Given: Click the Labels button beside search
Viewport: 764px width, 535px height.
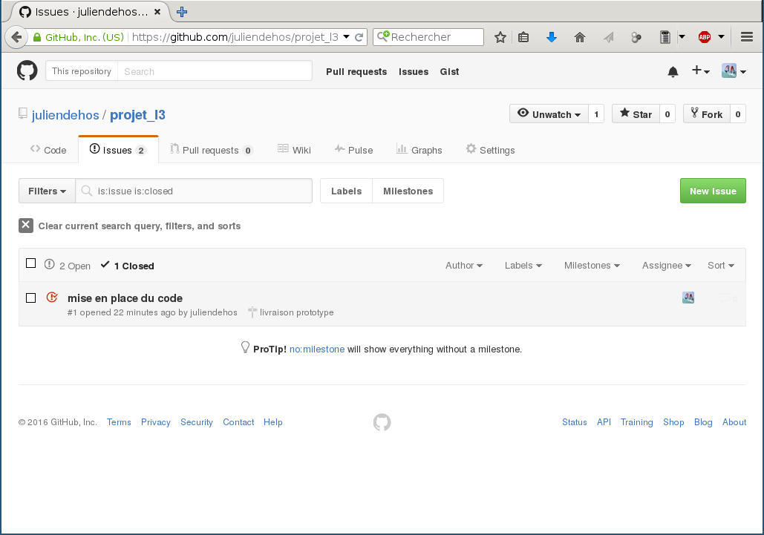Looking at the screenshot, I should (x=347, y=191).
